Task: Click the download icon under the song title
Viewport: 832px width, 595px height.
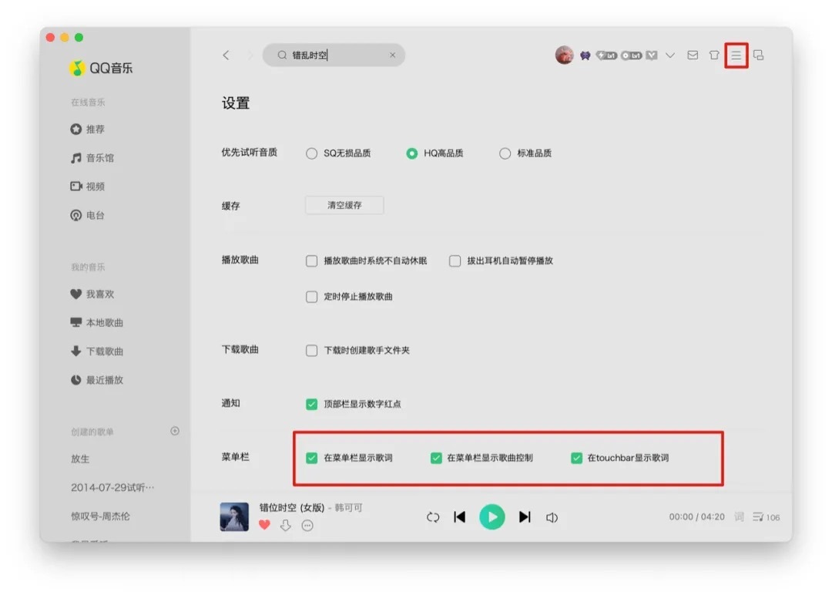Action: [x=286, y=525]
